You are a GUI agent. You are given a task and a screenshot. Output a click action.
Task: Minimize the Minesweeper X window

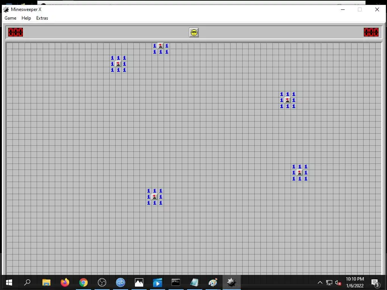pos(343,9)
